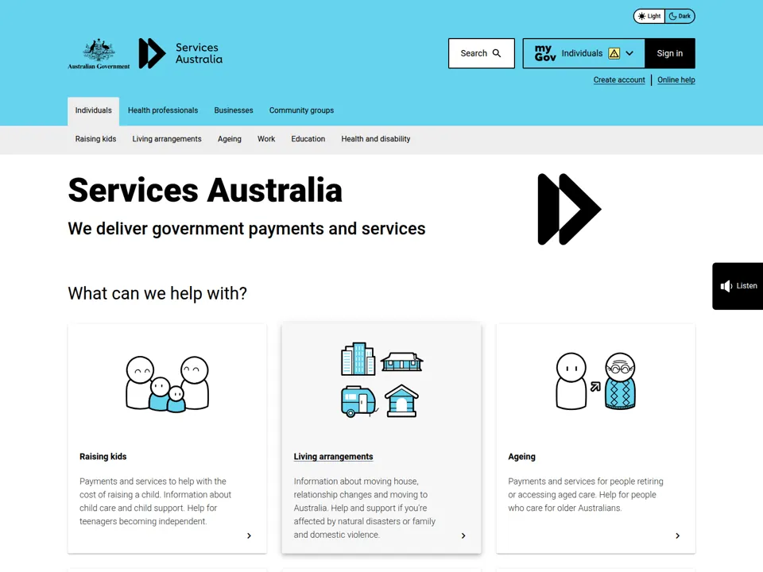763x572 pixels.
Task: Click the large double-arrow Services Australia emblem
Action: 569,209
